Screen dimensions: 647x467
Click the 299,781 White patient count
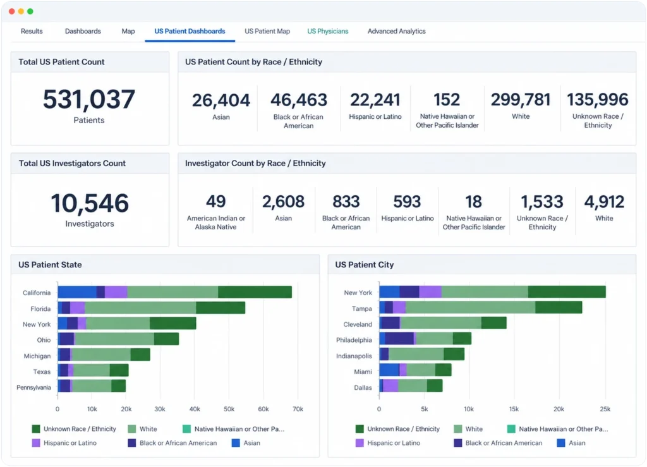[521, 99]
